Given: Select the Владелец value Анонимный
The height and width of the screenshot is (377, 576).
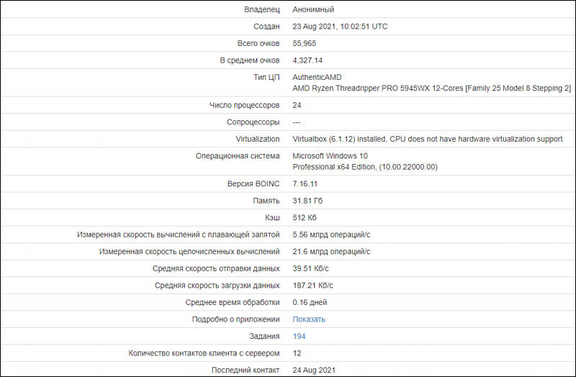Looking at the screenshot, I should click(313, 9).
